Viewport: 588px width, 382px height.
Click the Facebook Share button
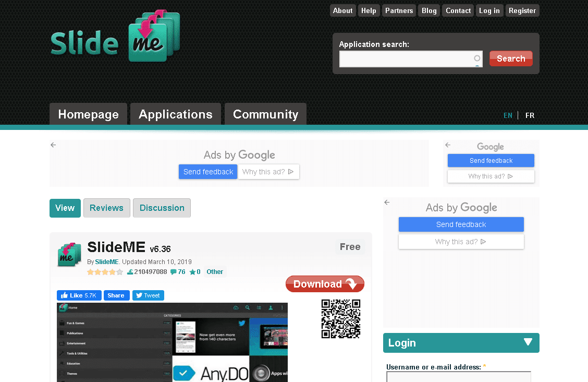pyautogui.click(x=116, y=295)
